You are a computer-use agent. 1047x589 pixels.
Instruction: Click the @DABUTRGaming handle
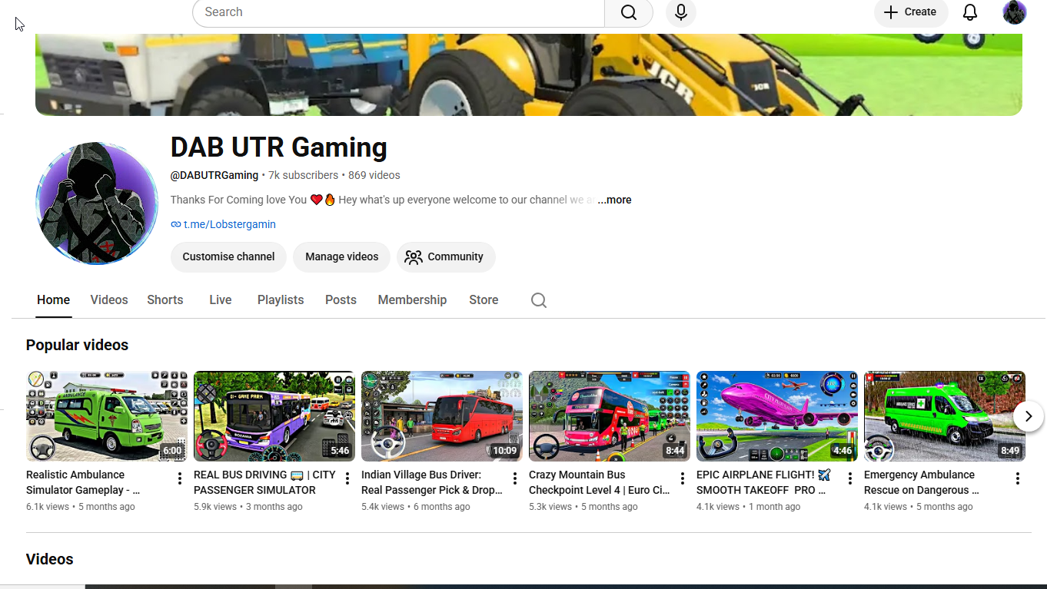(x=214, y=175)
